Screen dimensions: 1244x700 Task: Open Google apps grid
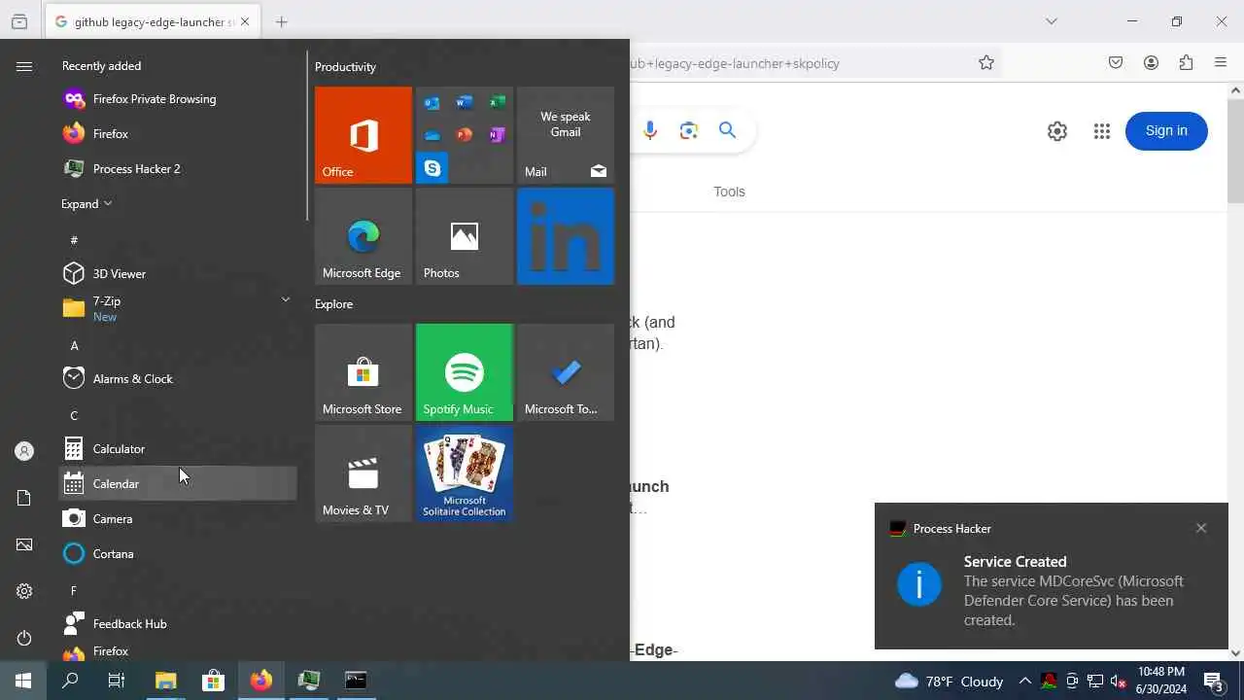pos(1101,131)
